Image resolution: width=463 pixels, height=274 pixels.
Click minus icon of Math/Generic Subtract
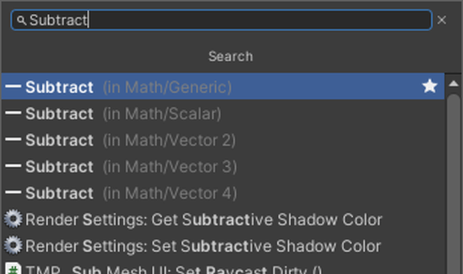coord(13,87)
